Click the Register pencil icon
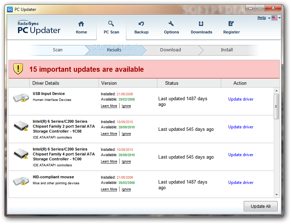 point(231,24)
